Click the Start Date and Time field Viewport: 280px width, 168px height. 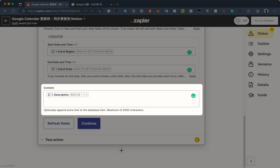click(x=121, y=51)
